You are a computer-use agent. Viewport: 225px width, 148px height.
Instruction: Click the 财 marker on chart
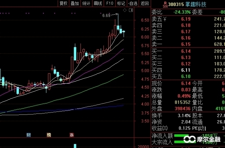[x=28, y=135]
